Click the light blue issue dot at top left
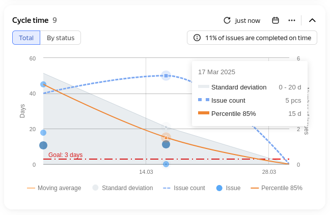330x215 pixels. (43, 84)
